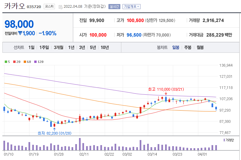Click the purple 120-day moving average swatch
The height and width of the screenshot is (160, 241).
point(36,62)
